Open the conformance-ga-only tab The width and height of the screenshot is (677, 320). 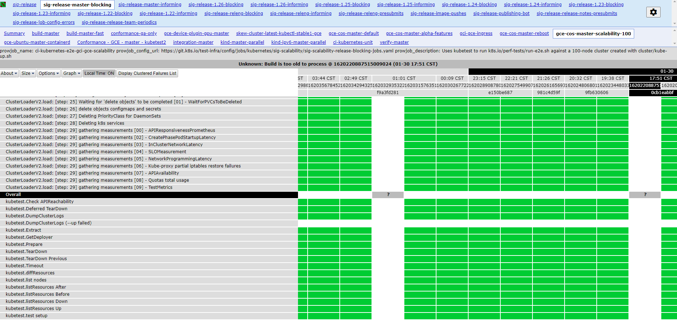(134, 33)
